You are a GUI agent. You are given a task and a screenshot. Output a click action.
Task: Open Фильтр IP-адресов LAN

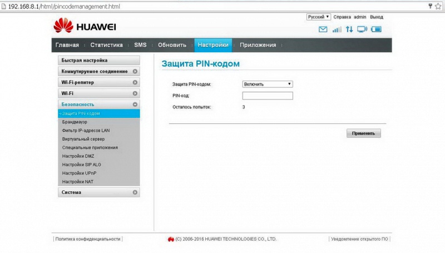point(86,131)
